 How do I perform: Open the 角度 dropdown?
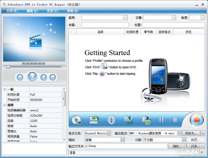point(203,18)
